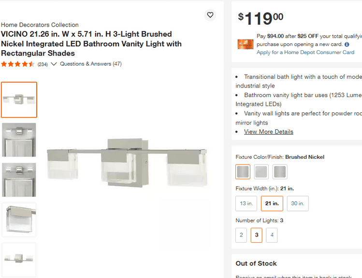Open the View More Details link
Image resolution: width=362 pixels, height=278 pixels.
point(268,132)
